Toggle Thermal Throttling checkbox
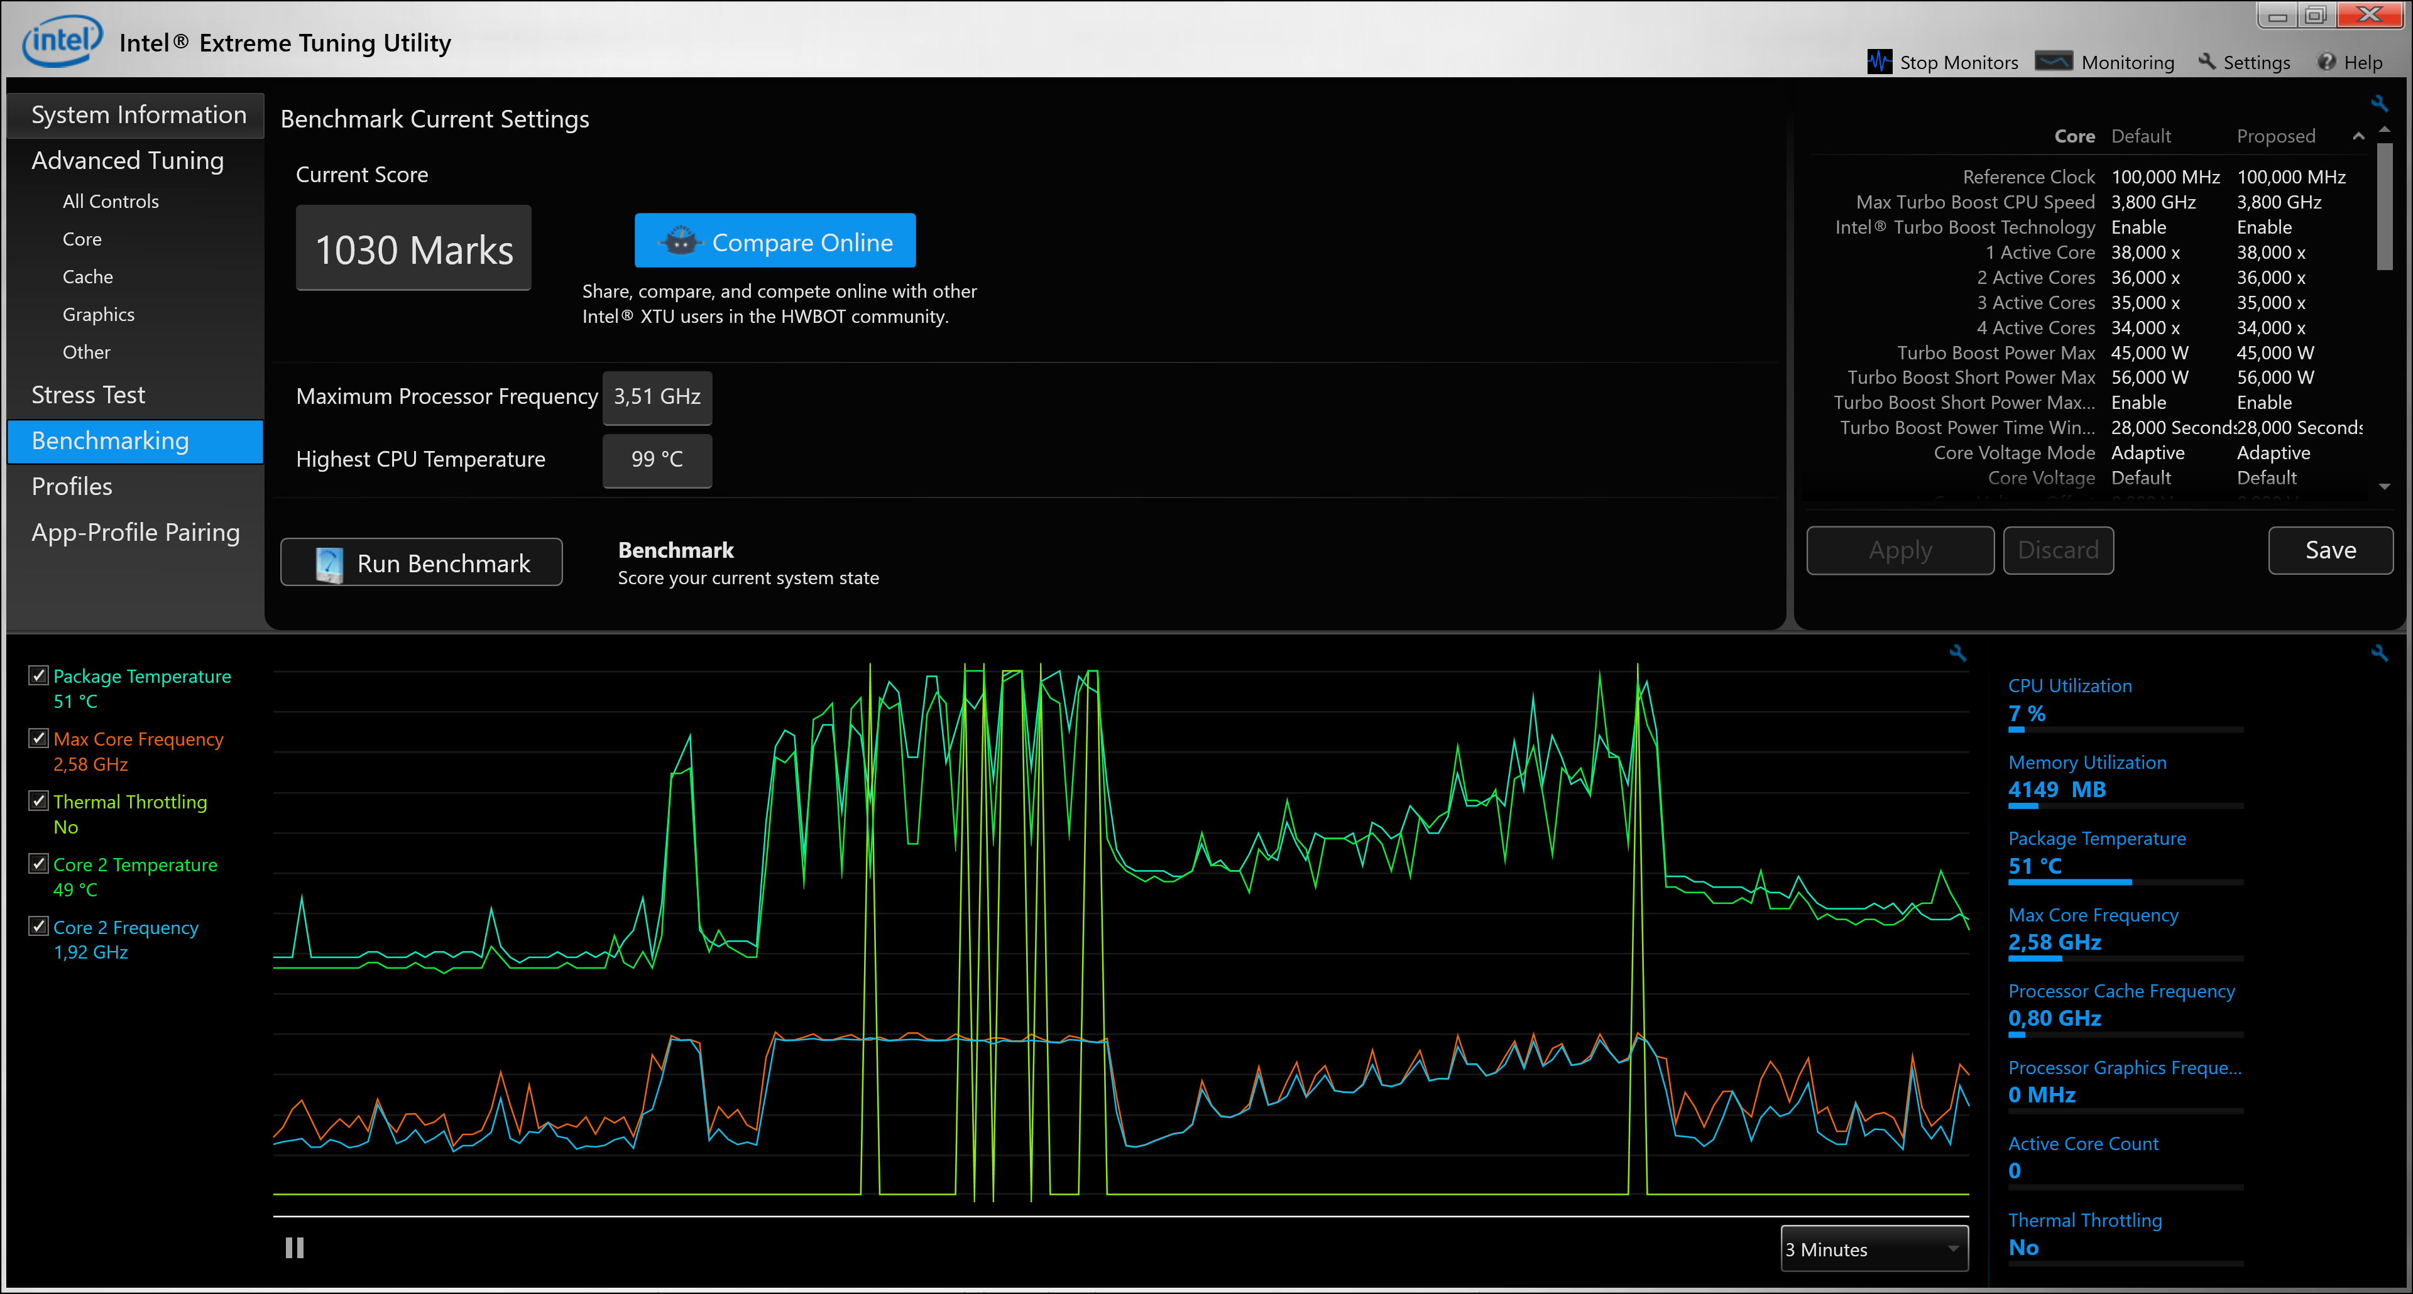This screenshot has height=1294, width=2413. (x=38, y=800)
